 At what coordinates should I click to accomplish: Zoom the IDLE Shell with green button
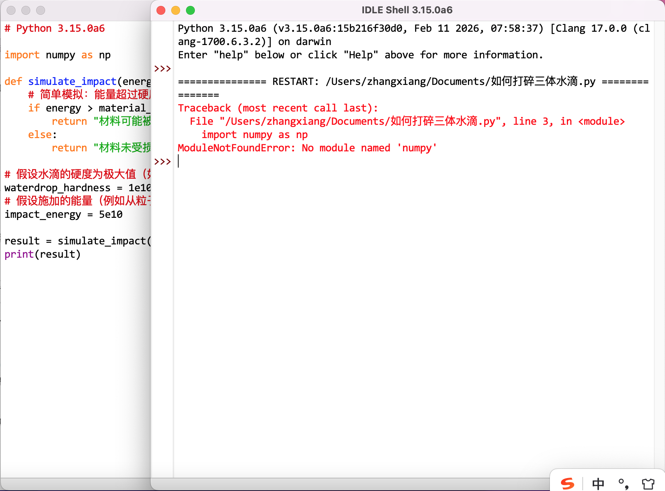190,10
